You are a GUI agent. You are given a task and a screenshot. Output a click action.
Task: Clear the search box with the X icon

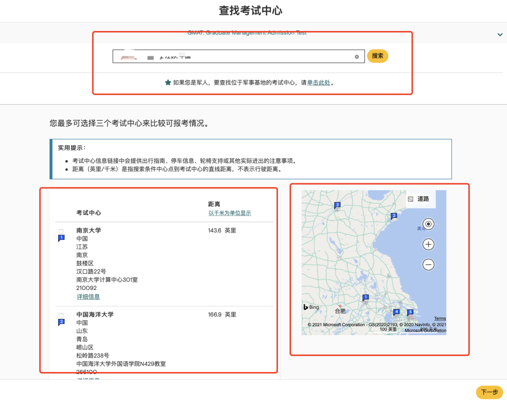357,57
